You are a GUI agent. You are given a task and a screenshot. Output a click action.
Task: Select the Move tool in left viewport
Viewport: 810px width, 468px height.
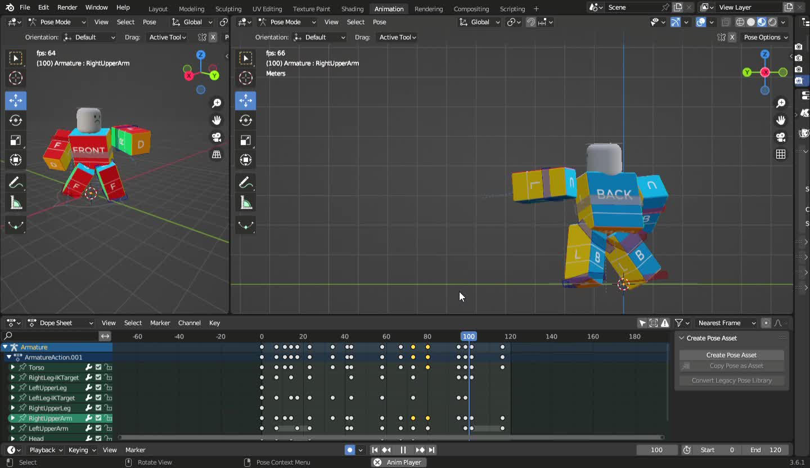16,101
